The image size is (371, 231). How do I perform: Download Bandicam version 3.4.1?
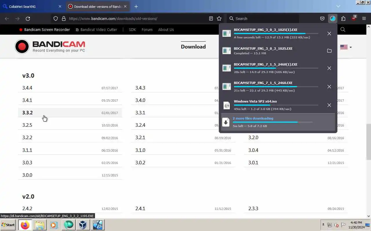70,100
